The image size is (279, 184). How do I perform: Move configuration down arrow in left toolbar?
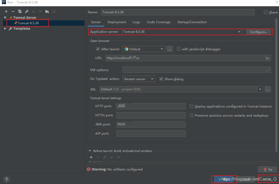(40, 11)
